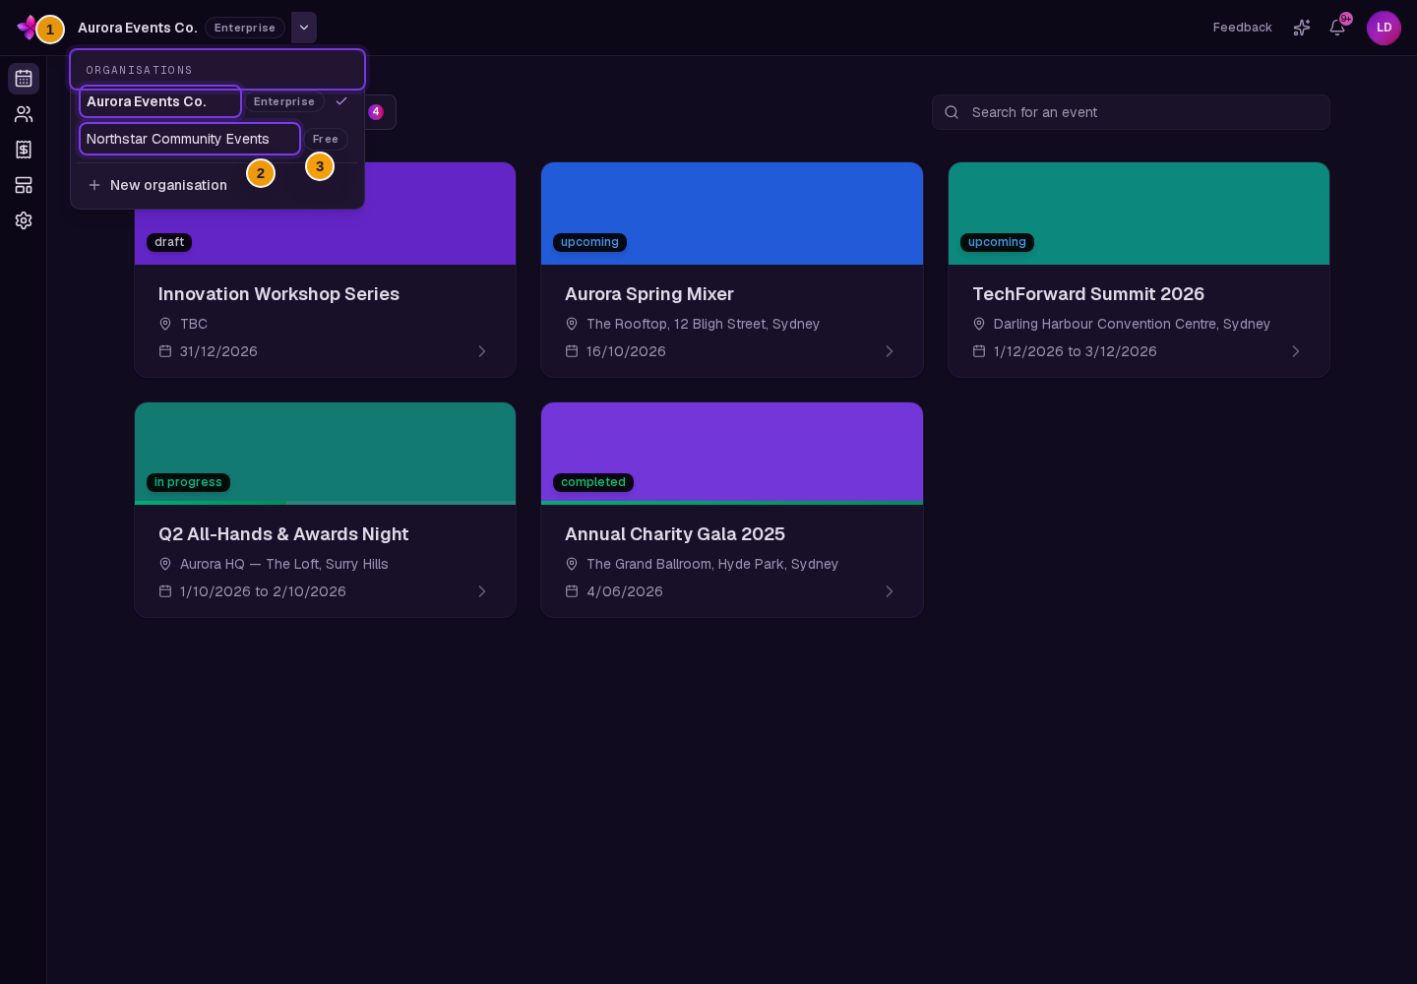Click the TechForward Summit 2026 title
The image size is (1417, 984).
tap(1088, 294)
